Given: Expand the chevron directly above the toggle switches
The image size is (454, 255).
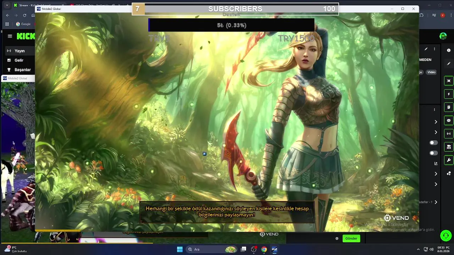Looking at the screenshot, I should (x=436, y=132).
